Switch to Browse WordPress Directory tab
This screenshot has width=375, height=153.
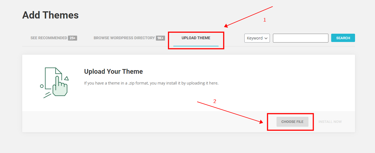pyautogui.click(x=129, y=38)
